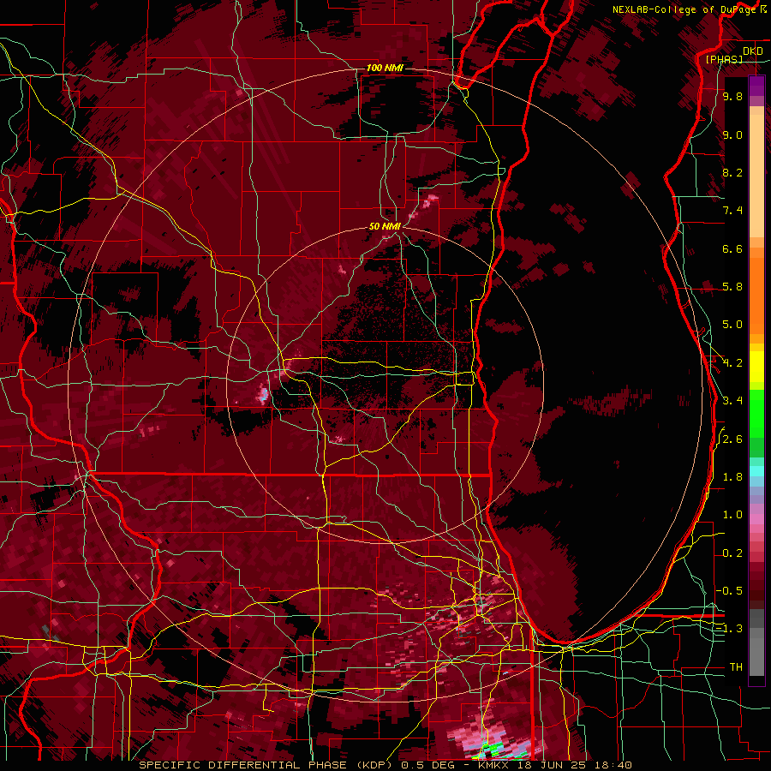Click the -0.5 scale value

[730, 591]
